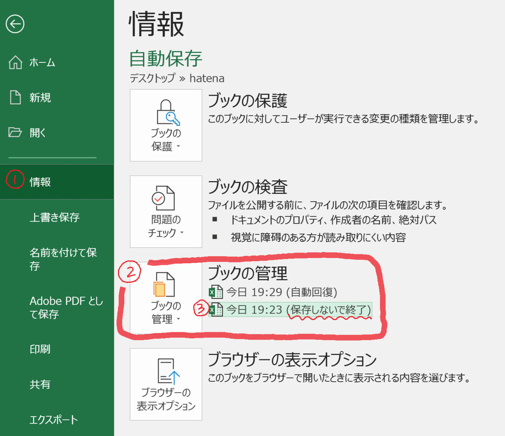This screenshot has height=436, width=505.
Task: Click the stacked pages manage workbook icon
Action: point(164,284)
